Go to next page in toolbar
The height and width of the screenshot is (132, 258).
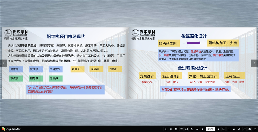tap(218, 129)
